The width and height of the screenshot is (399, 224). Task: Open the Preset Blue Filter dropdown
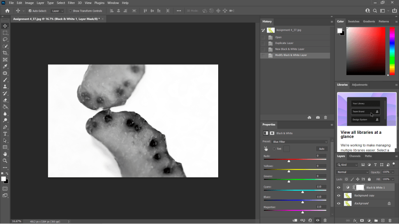[300, 142]
